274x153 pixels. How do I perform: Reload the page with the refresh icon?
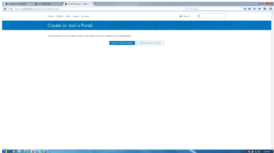point(186,9)
